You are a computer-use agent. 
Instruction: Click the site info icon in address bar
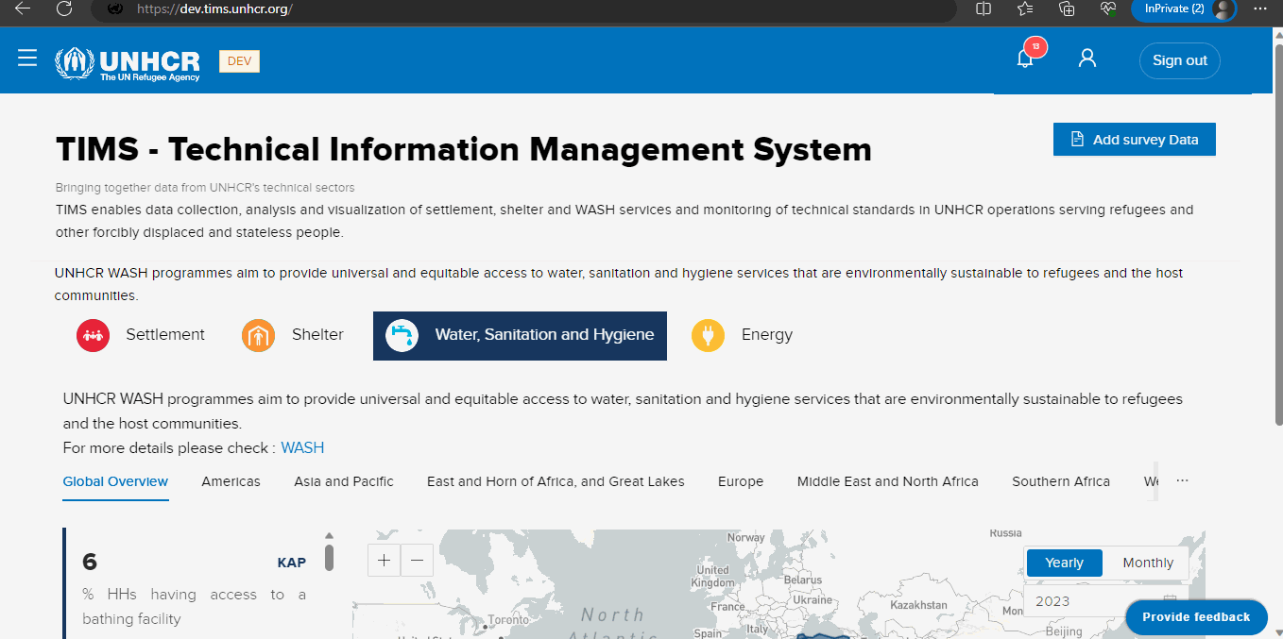[x=115, y=8]
